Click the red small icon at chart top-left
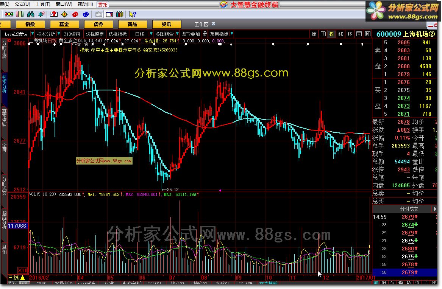This screenshot has height=289, width=442. [9, 40]
